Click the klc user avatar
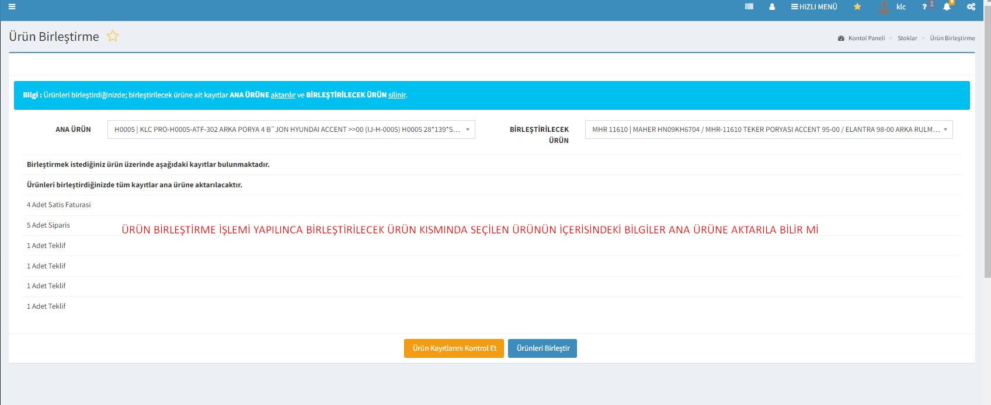 [884, 7]
